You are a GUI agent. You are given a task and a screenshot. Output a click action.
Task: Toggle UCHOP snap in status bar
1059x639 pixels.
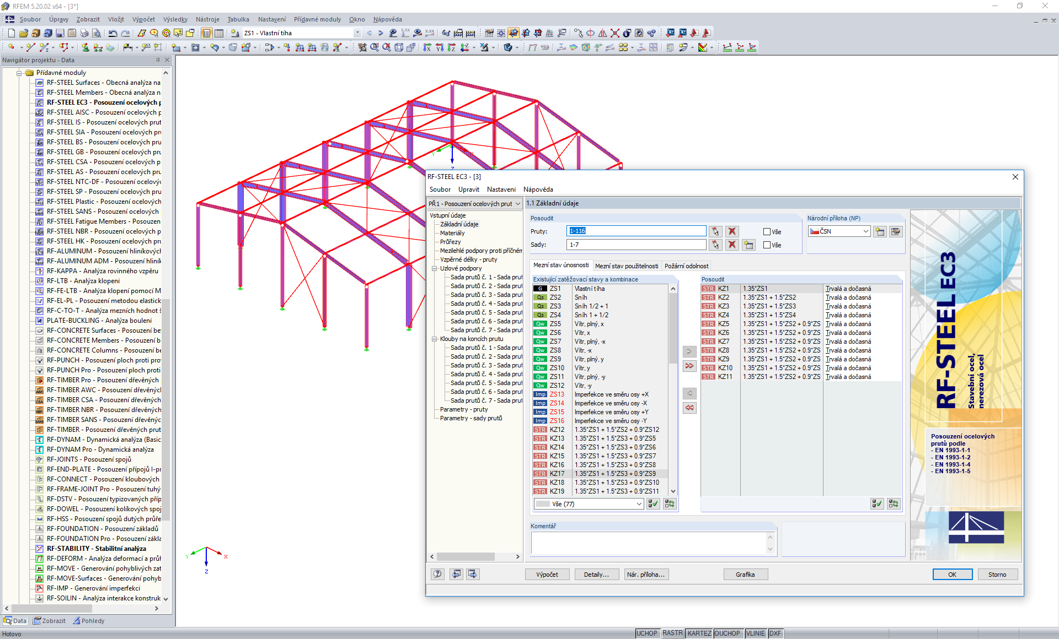(647, 633)
